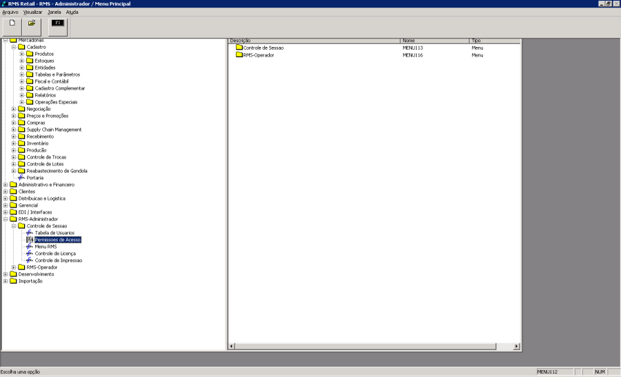Click the Controle de Licença program icon
621x377 pixels.
30,254
